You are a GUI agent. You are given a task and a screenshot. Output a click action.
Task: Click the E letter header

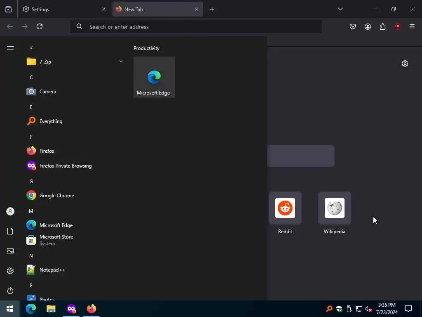click(x=31, y=107)
